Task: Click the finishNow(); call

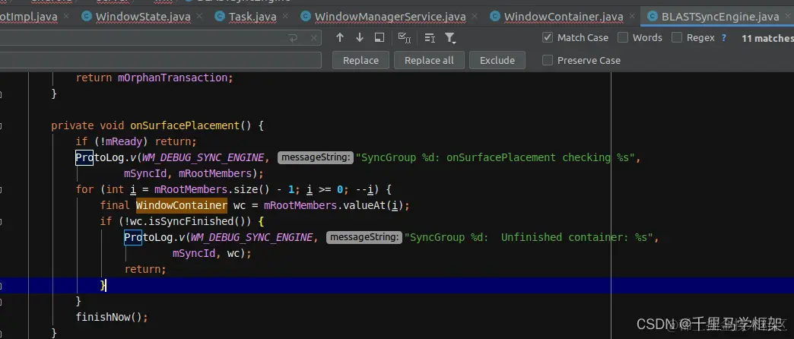Action: coord(112,317)
